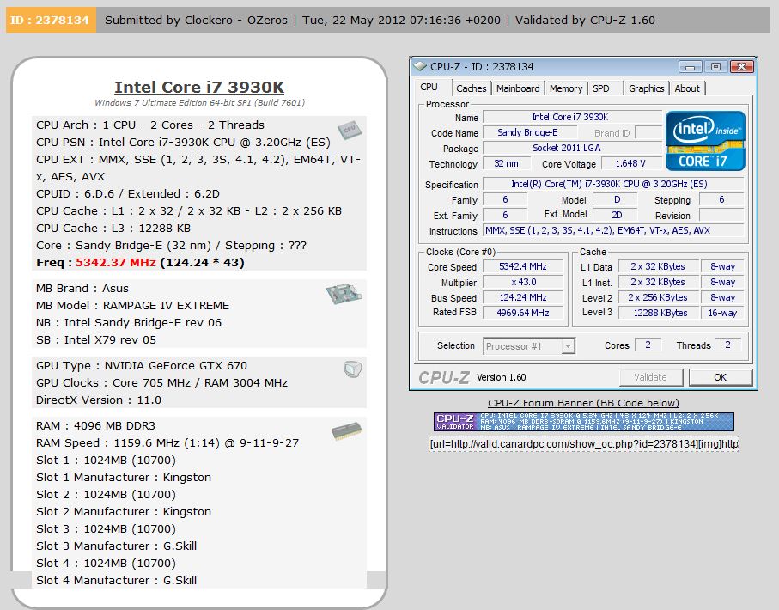Viewport: 779px width, 610px height.
Task: Click the Ext. Model value 2D
Action: (x=616, y=215)
